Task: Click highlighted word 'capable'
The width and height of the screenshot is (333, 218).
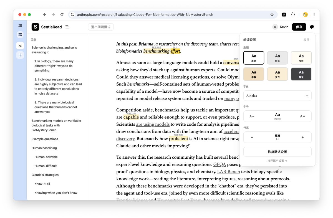Action: (x=131, y=117)
